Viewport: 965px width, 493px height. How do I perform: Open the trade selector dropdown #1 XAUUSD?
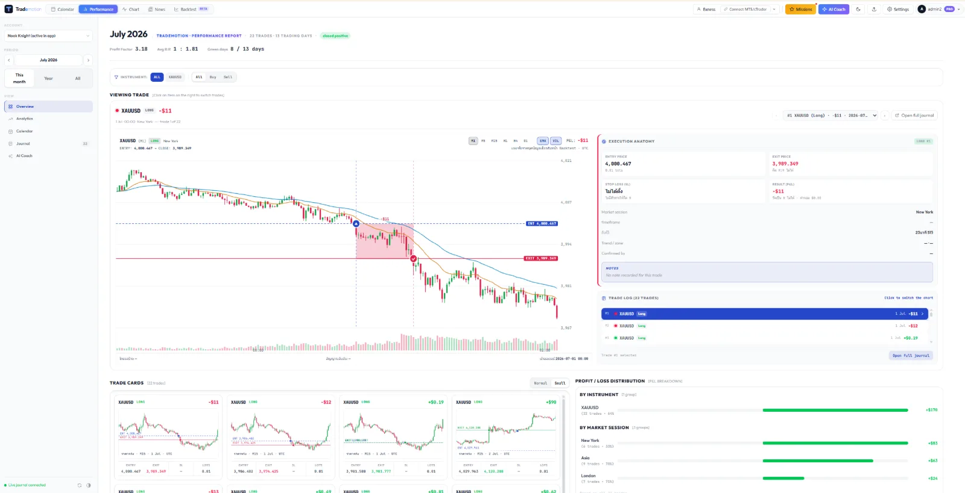click(x=831, y=116)
